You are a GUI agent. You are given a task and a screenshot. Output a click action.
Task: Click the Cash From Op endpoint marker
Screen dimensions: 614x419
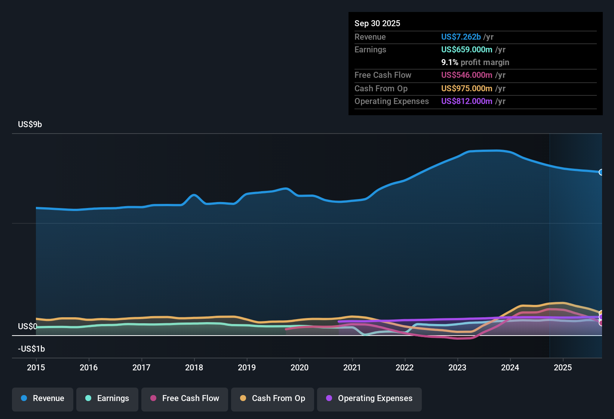[601, 312]
